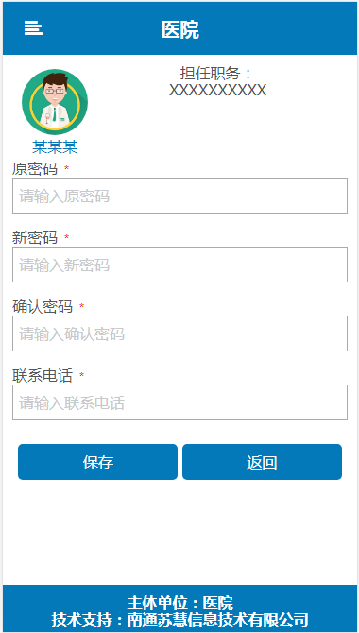Viewport: 359px width, 633px height.
Task: Click the 主体单位:医院 footer text
Action: coord(180,603)
